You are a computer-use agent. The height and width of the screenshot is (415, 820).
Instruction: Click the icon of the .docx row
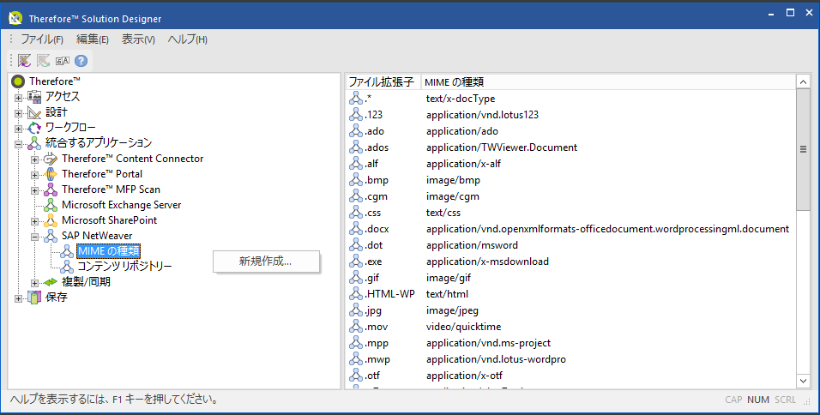356,229
